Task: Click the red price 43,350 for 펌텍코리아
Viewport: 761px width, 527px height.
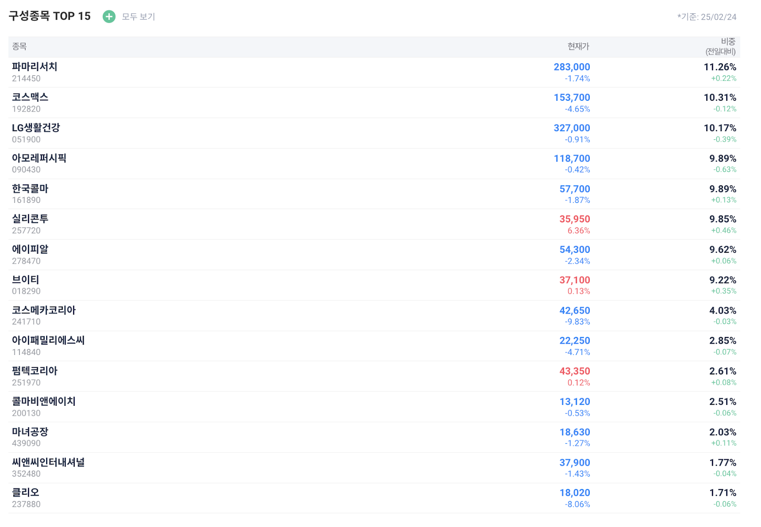Action: pyautogui.click(x=575, y=371)
